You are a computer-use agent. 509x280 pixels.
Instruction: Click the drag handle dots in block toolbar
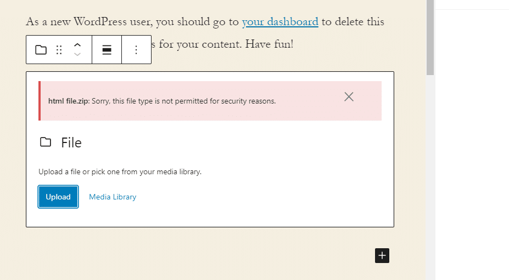click(59, 50)
